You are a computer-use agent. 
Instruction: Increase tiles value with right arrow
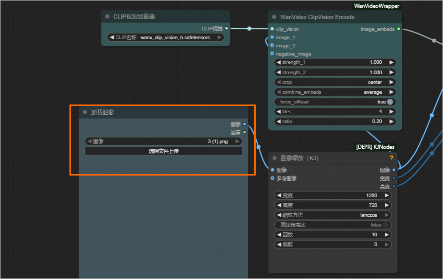click(x=392, y=112)
